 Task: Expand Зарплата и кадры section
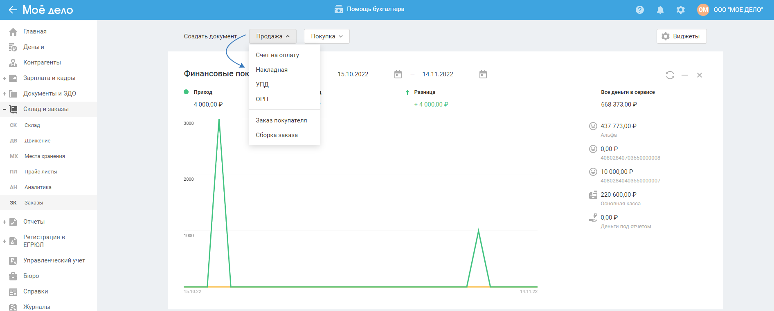click(4, 78)
